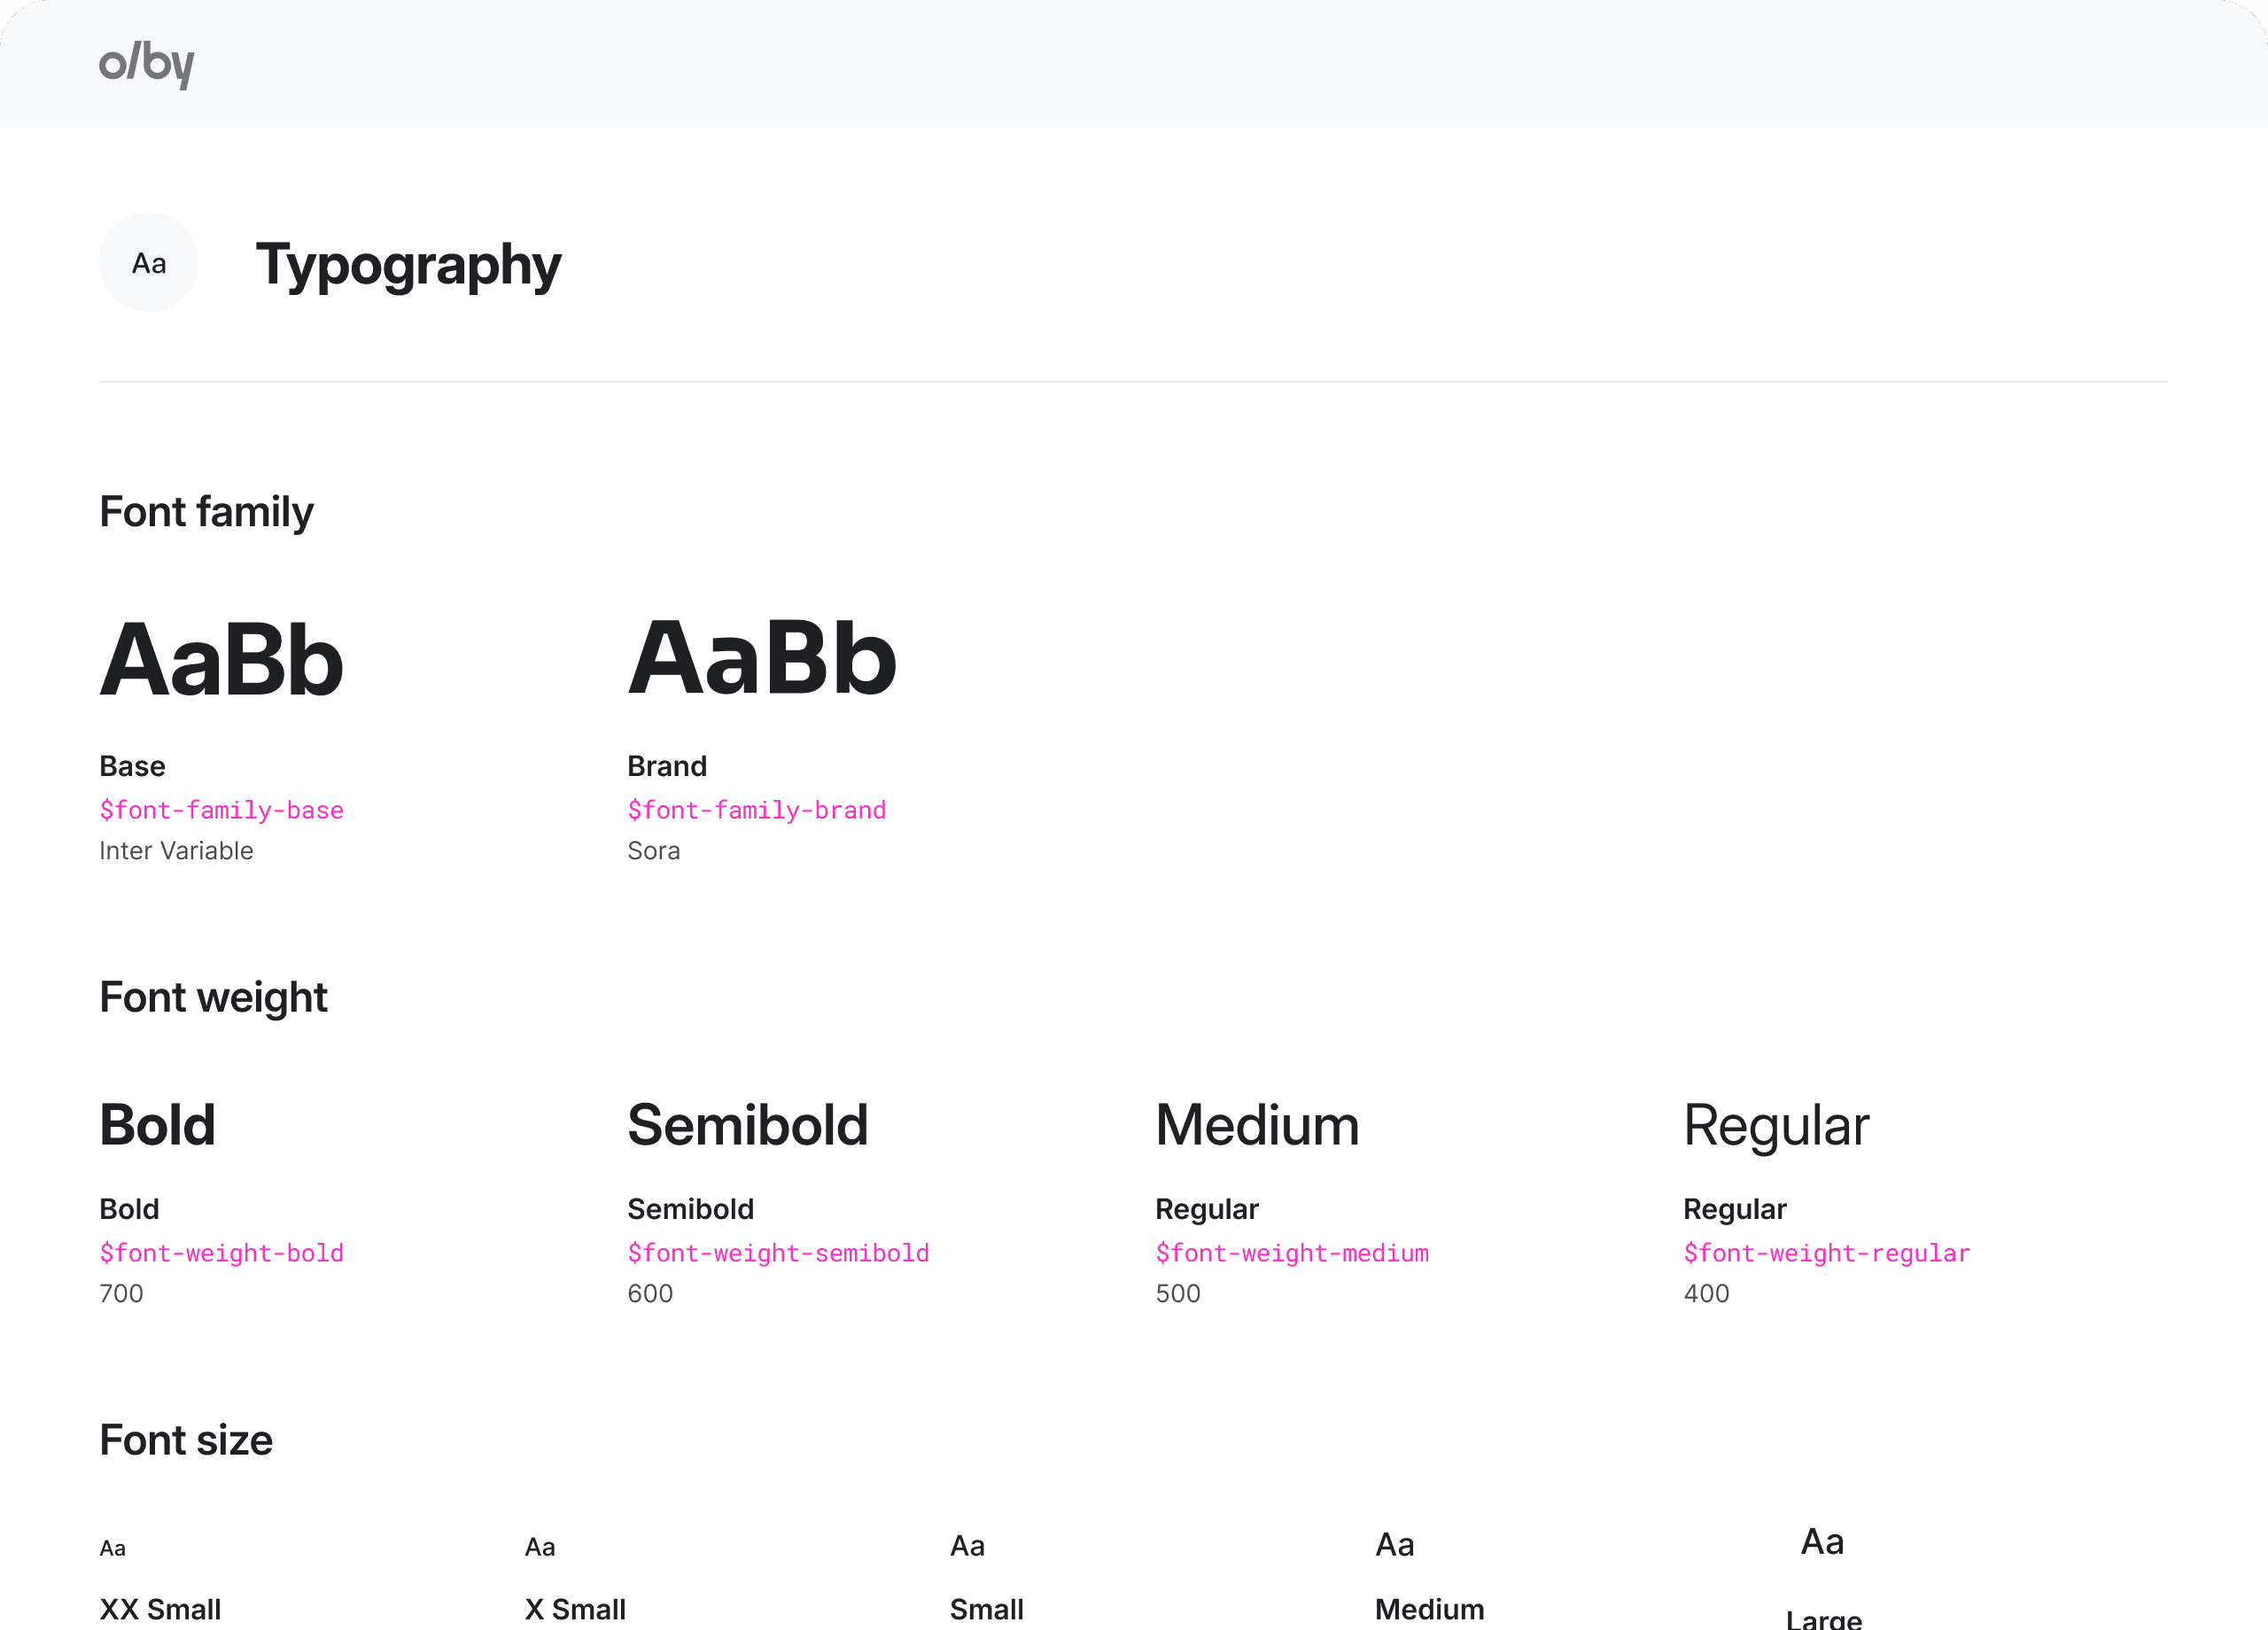Click the Aa circular typography icon
The width and height of the screenshot is (2268, 1630).
(x=149, y=263)
